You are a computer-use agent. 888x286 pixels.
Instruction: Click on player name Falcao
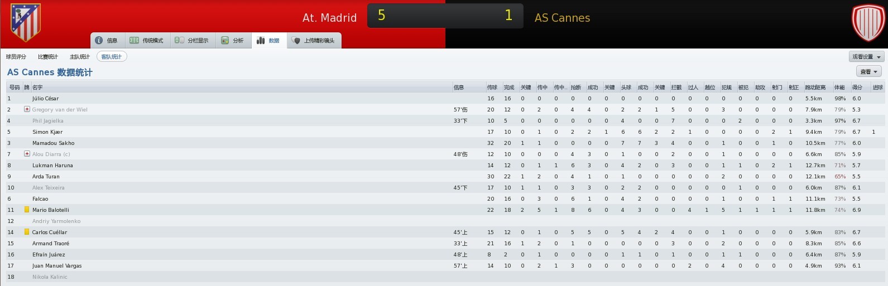pyautogui.click(x=40, y=198)
